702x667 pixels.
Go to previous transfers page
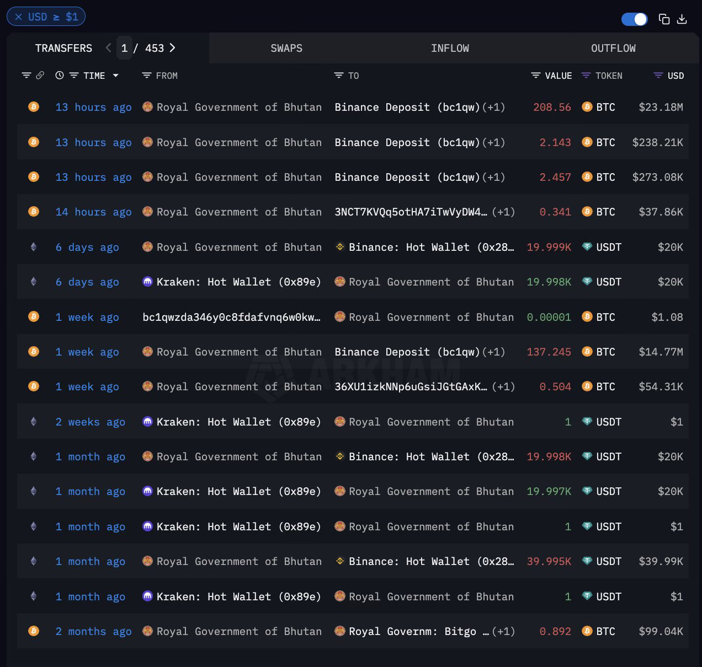[x=108, y=48]
